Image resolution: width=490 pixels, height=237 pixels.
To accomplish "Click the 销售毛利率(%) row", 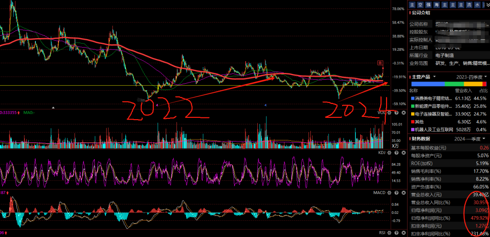I will pyautogui.click(x=449, y=171).
